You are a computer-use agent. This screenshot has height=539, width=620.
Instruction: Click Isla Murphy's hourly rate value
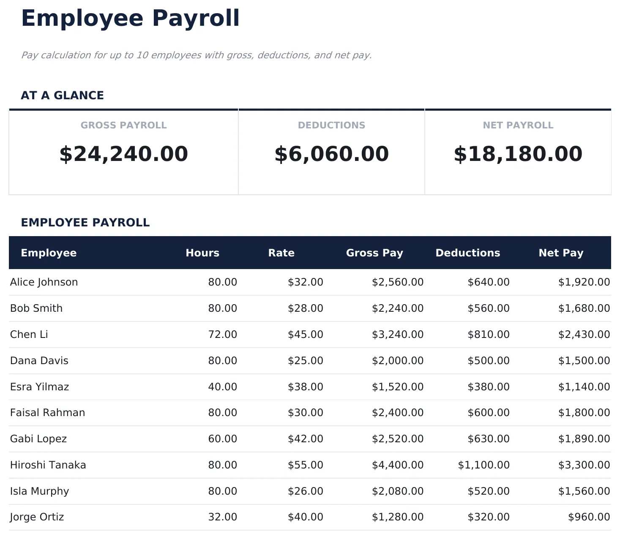(x=305, y=491)
